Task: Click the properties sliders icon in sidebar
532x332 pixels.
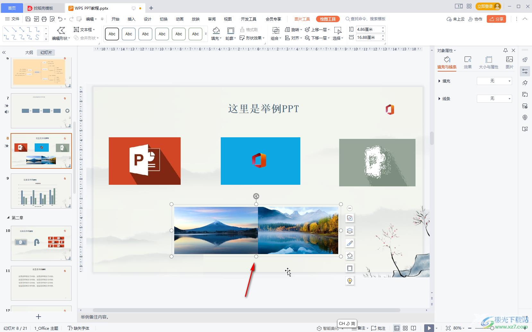Action: 525,71
